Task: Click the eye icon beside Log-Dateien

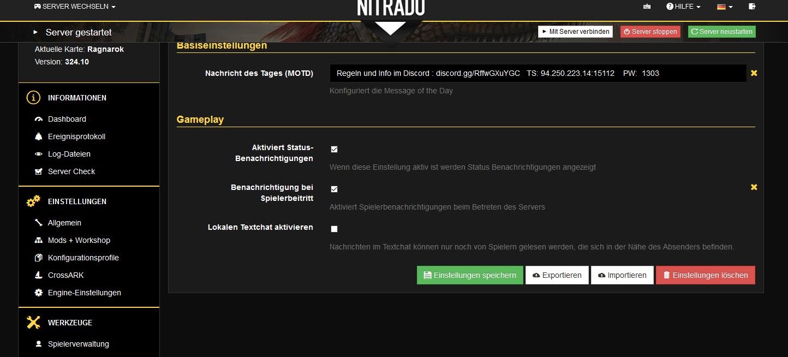Action: (38, 154)
